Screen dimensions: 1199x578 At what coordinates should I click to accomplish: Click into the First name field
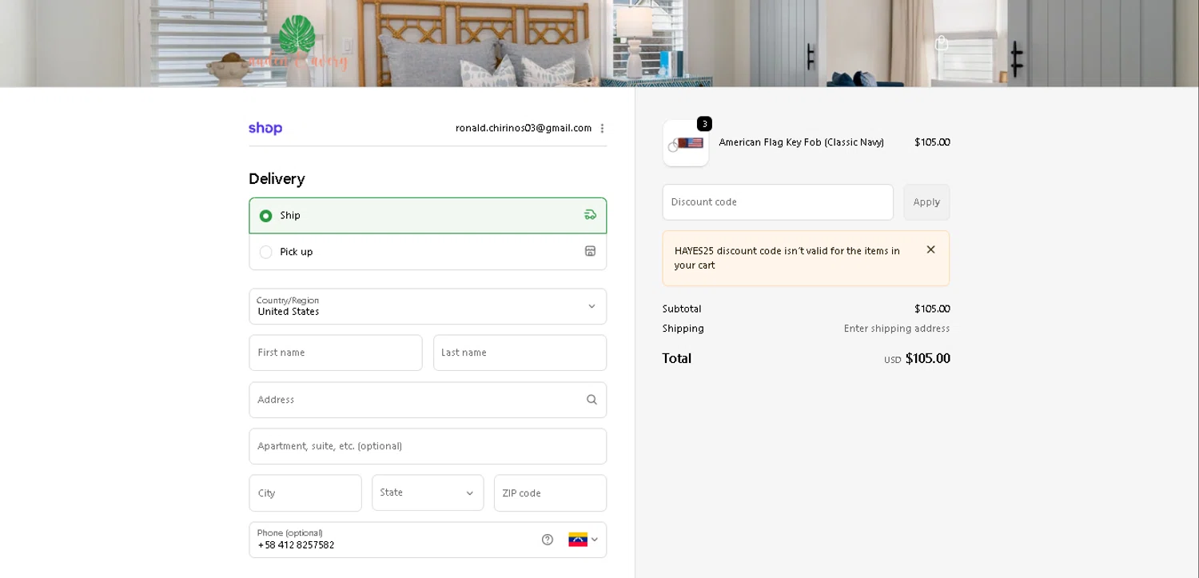(x=336, y=353)
